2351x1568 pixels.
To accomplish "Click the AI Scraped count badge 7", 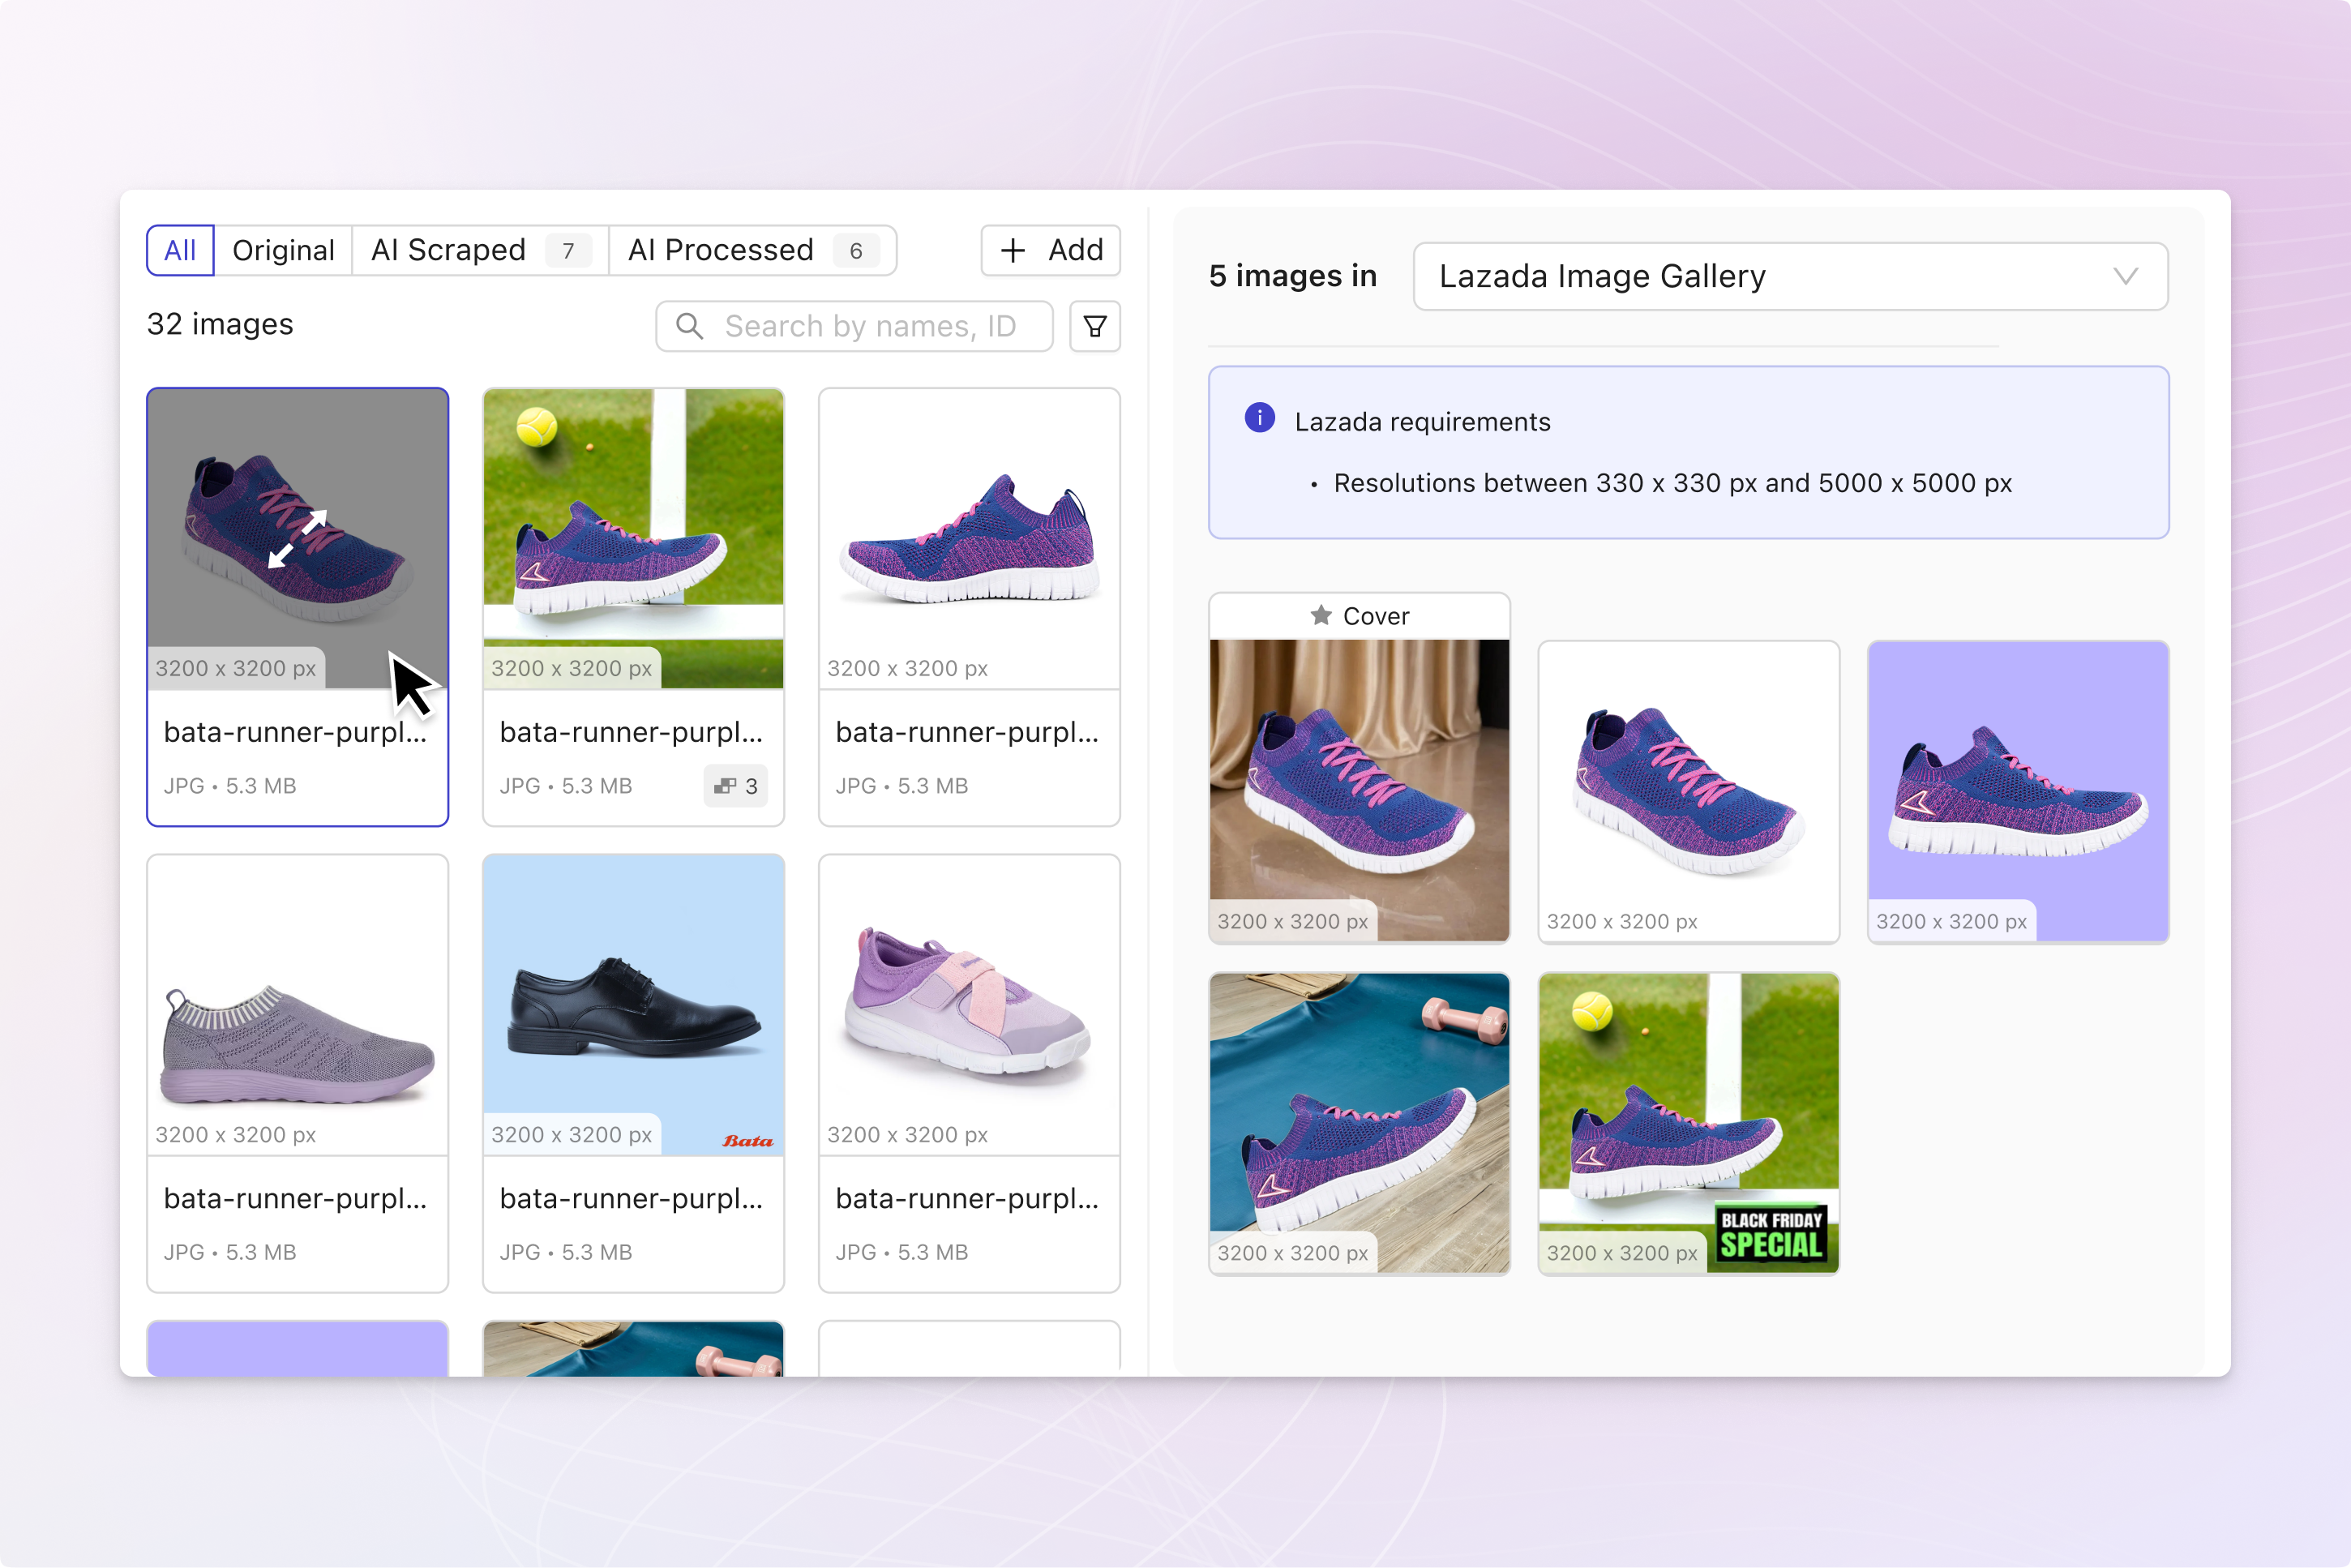I will [568, 251].
